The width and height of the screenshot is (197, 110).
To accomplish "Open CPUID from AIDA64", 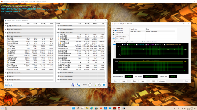I will coord(153,81).
